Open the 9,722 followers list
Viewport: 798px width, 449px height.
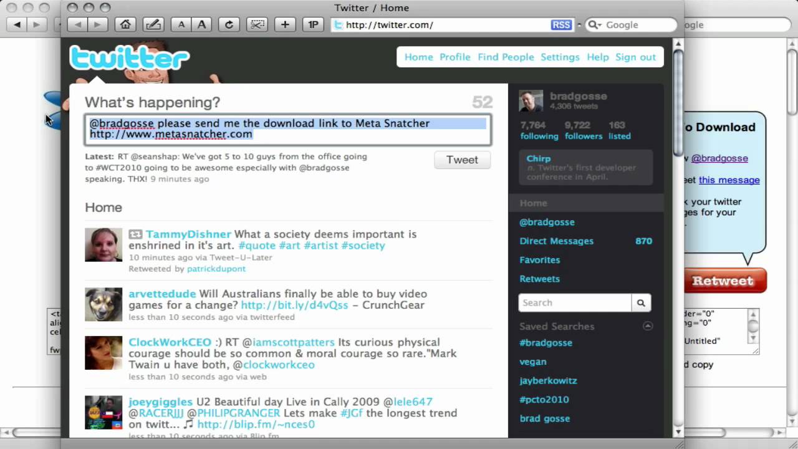[x=584, y=130]
